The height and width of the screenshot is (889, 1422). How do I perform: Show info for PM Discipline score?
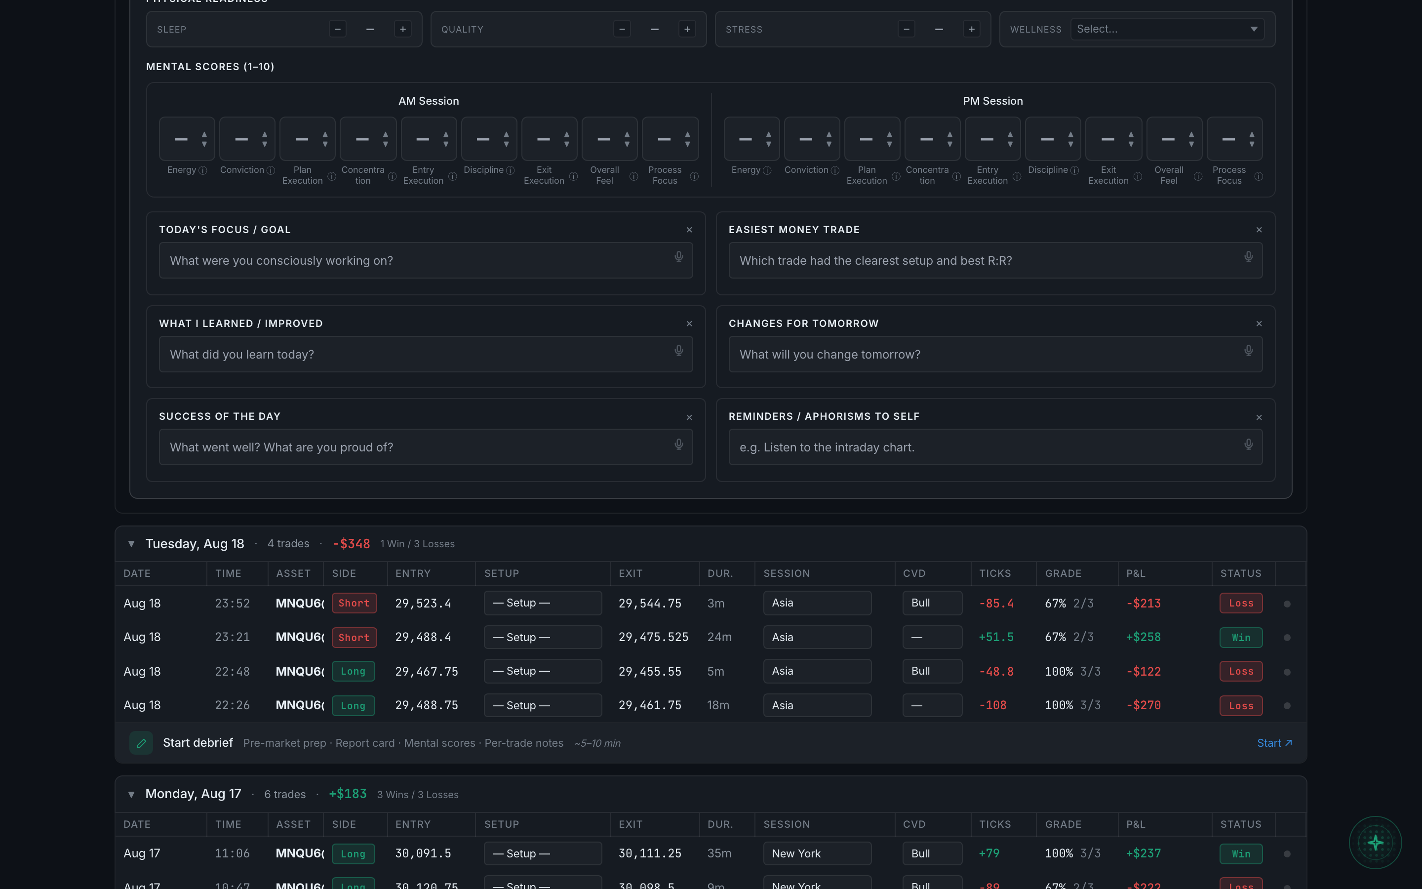click(x=1075, y=170)
